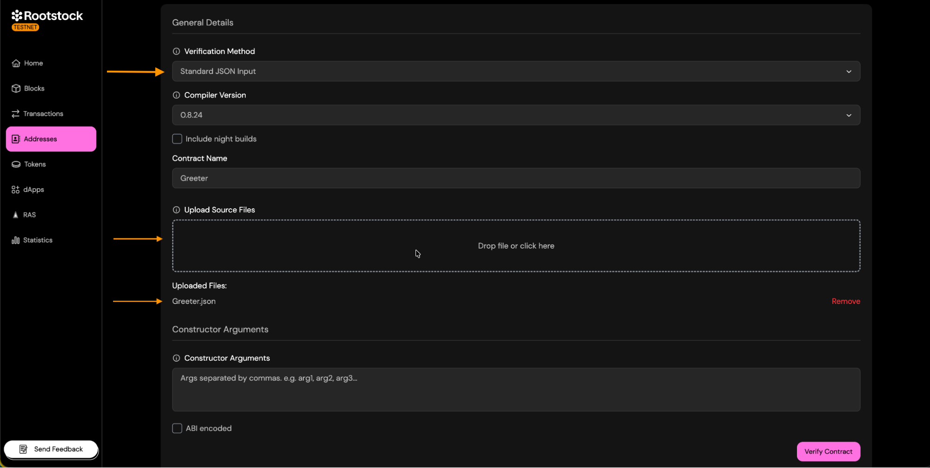Click the dApps grid icon

(x=16, y=190)
